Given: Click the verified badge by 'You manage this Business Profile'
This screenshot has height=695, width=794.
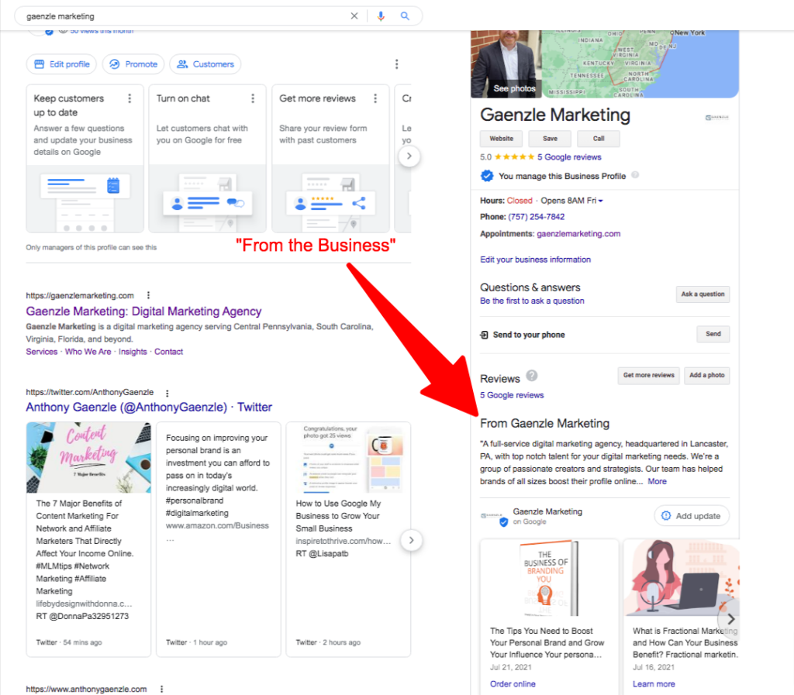Looking at the screenshot, I should (x=487, y=176).
